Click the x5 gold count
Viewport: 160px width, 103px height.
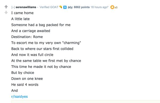pos(116,7)
